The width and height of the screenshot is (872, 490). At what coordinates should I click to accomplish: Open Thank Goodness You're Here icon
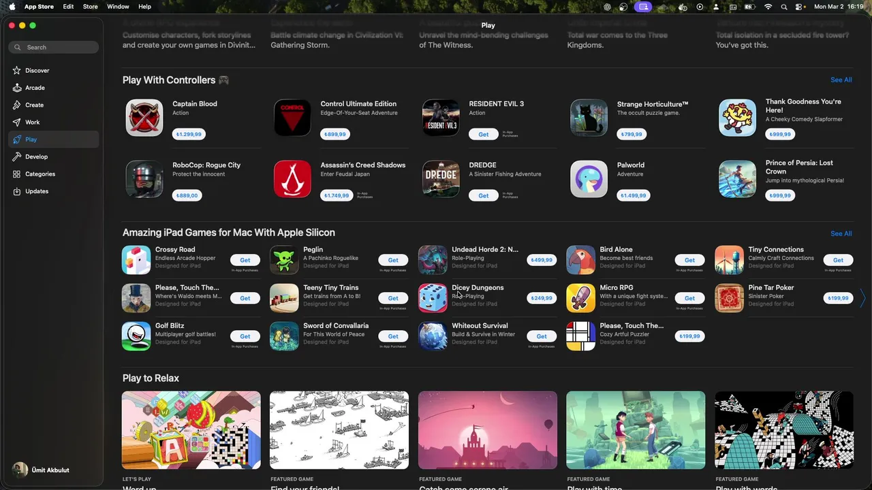point(737,118)
